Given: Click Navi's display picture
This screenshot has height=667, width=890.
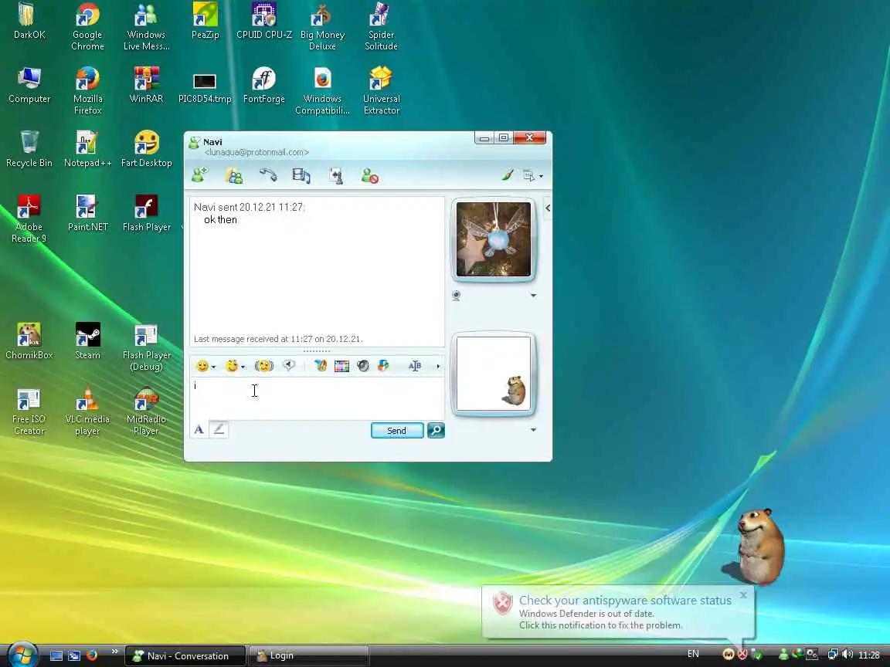Looking at the screenshot, I should 494,239.
